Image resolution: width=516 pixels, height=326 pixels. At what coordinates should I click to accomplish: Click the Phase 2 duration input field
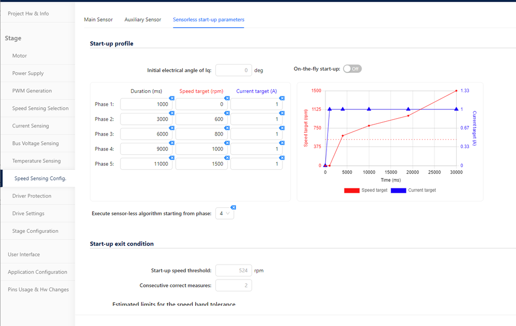(146, 119)
